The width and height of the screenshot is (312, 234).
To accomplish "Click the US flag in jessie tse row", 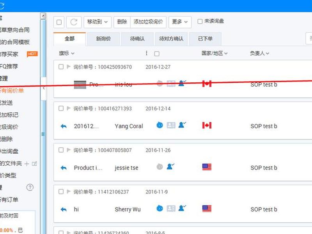I will (207, 167).
